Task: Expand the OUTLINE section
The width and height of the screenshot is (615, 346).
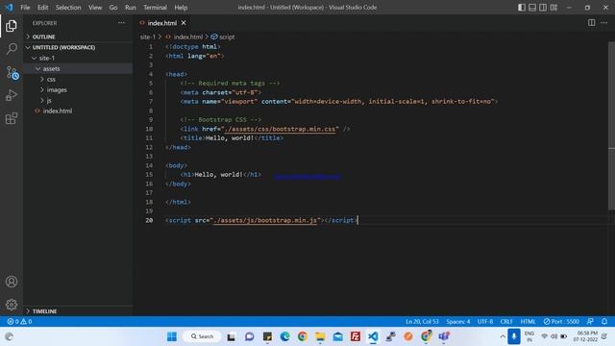Action: (x=79, y=37)
